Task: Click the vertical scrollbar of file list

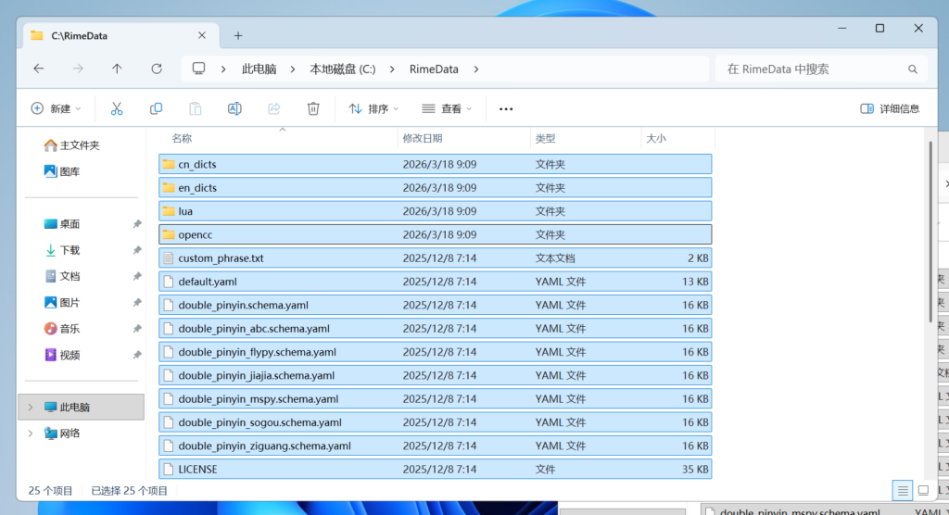Action: tap(931, 232)
